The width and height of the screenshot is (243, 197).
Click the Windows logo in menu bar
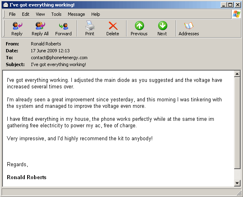coord(237,14)
